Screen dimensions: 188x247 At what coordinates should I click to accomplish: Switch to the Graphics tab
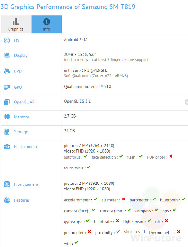click(16, 24)
